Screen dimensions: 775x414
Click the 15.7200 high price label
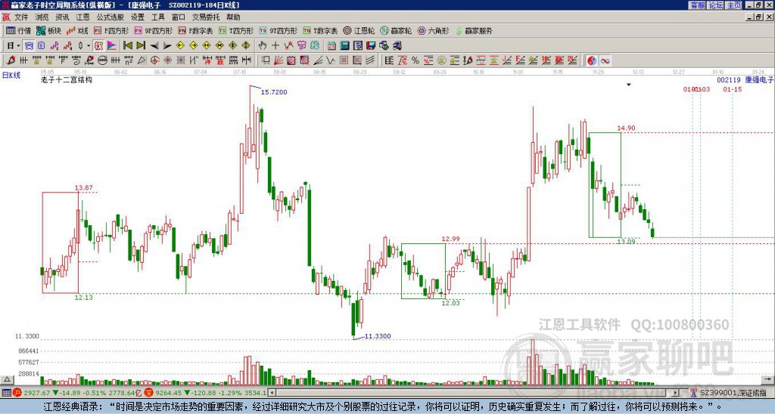[274, 92]
